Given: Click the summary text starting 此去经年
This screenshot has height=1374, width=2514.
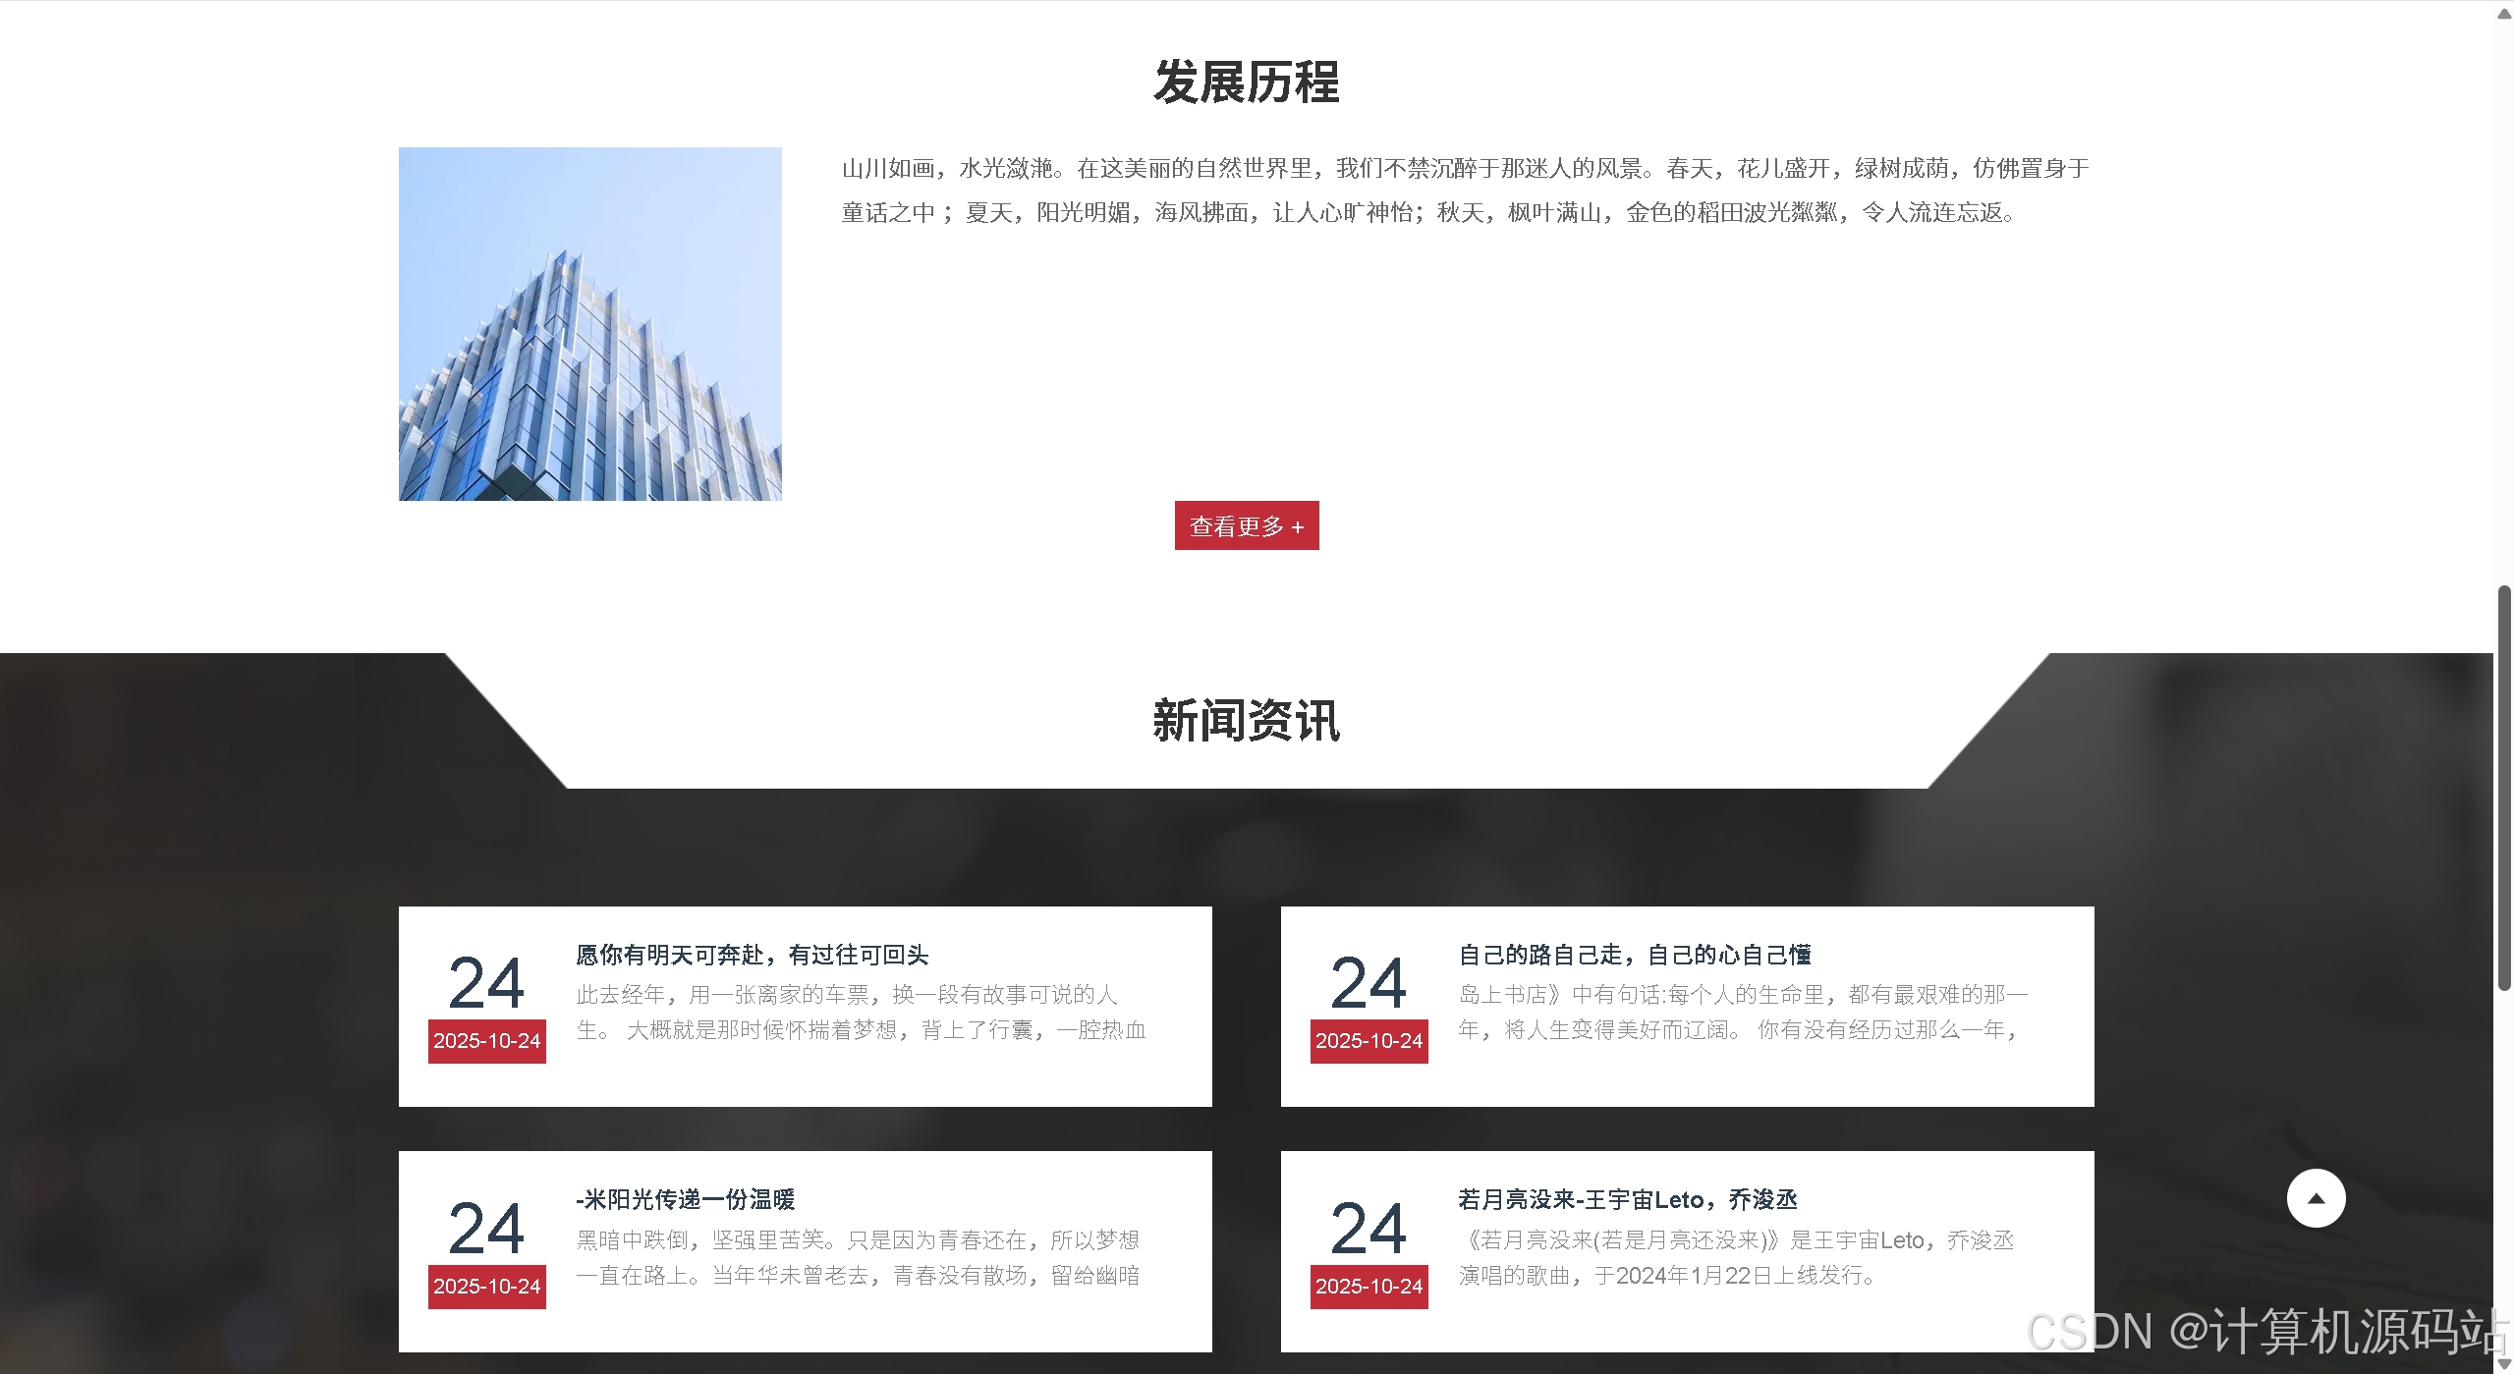Looking at the screenshot, I should (x=862, y=1013).
